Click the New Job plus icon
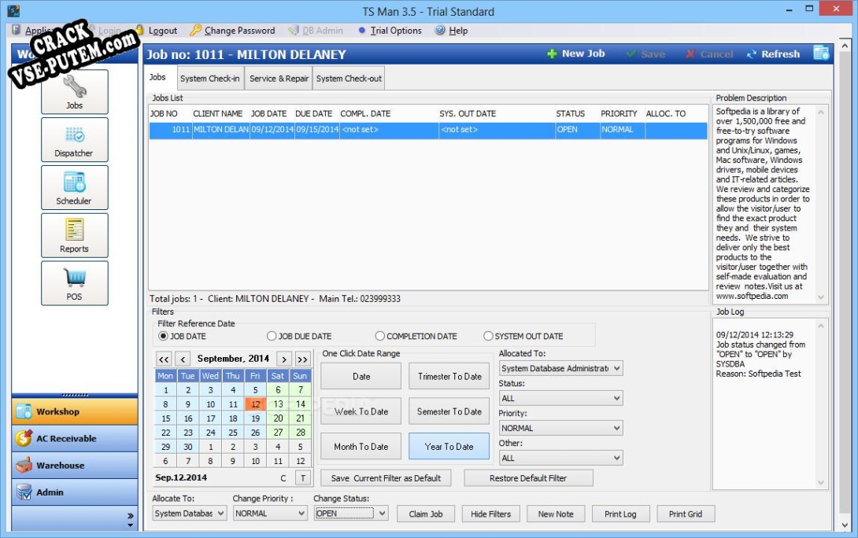The height and width of the screenshot is (538, 858). coord(553,54)
